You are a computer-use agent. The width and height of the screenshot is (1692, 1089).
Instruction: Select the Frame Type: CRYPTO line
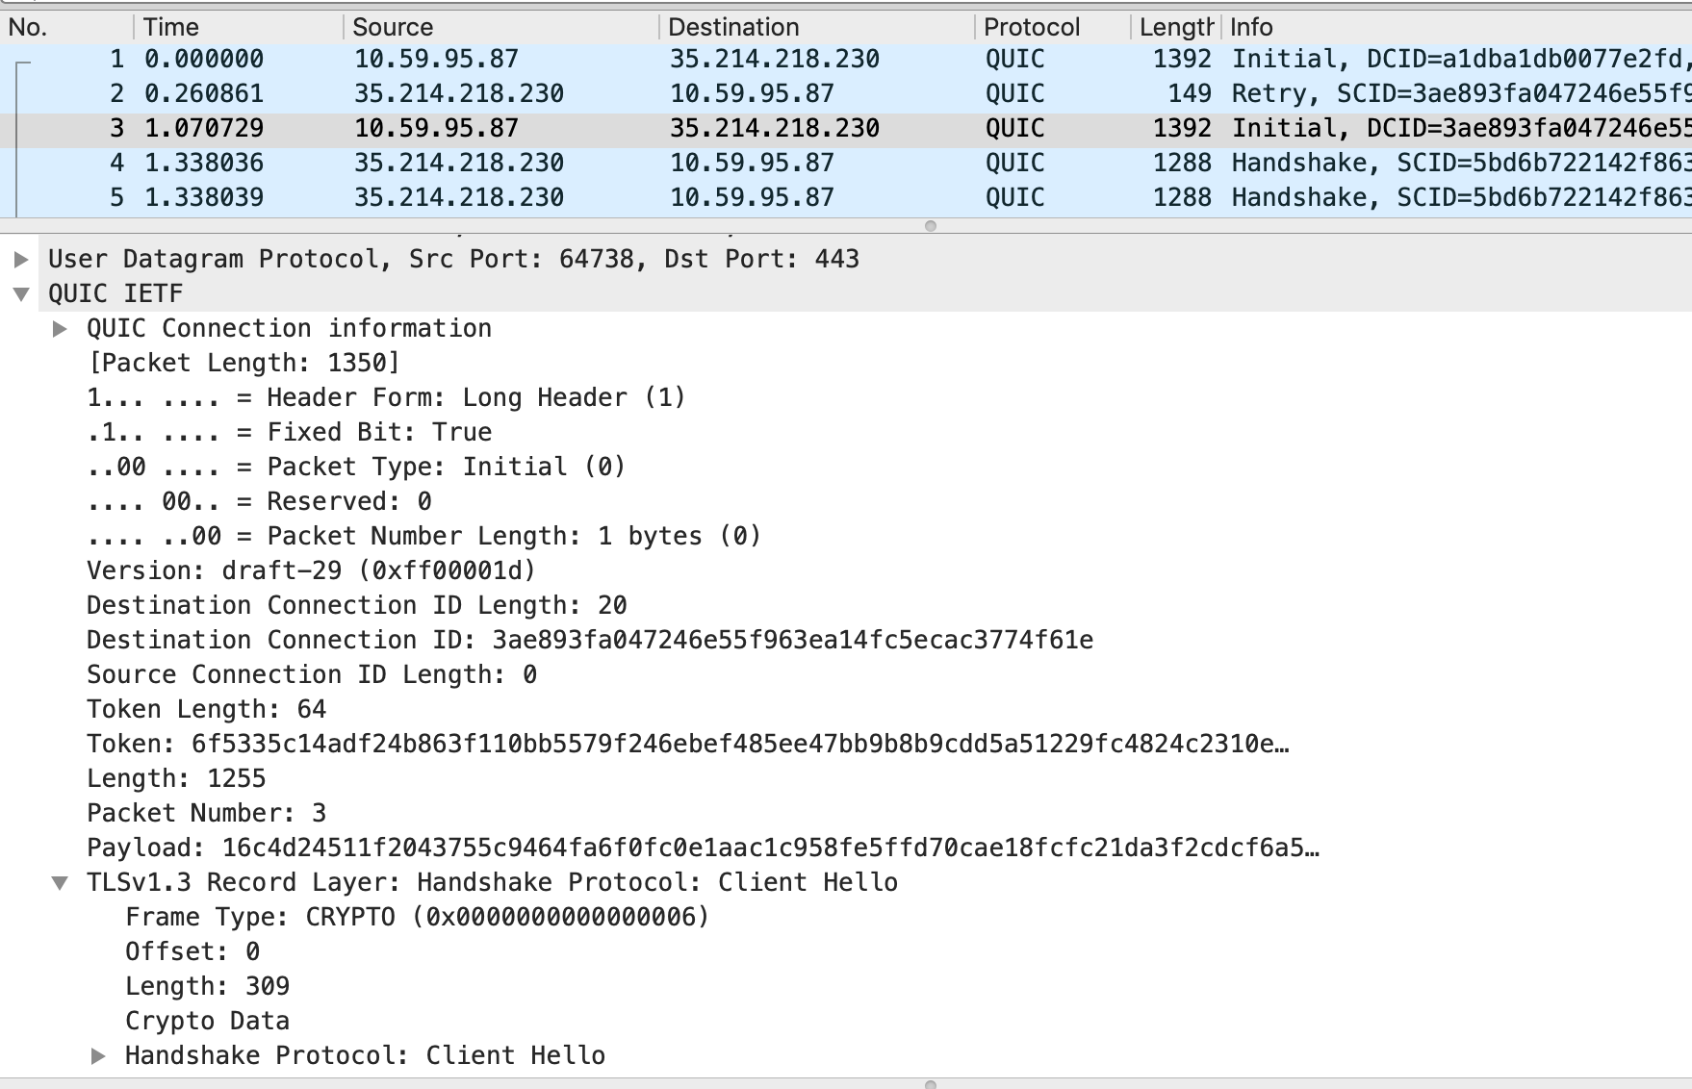(x=416, y=918)
